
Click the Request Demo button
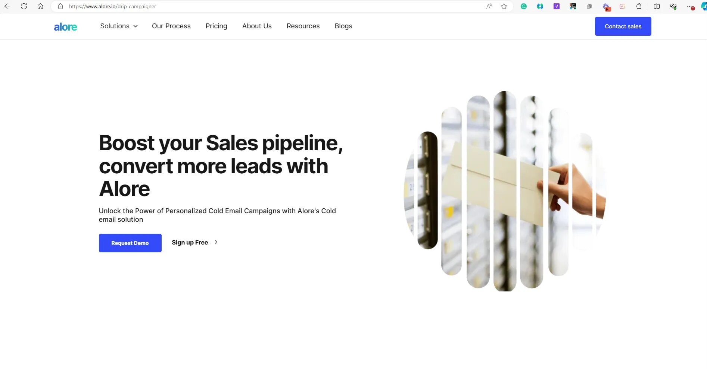130,243
